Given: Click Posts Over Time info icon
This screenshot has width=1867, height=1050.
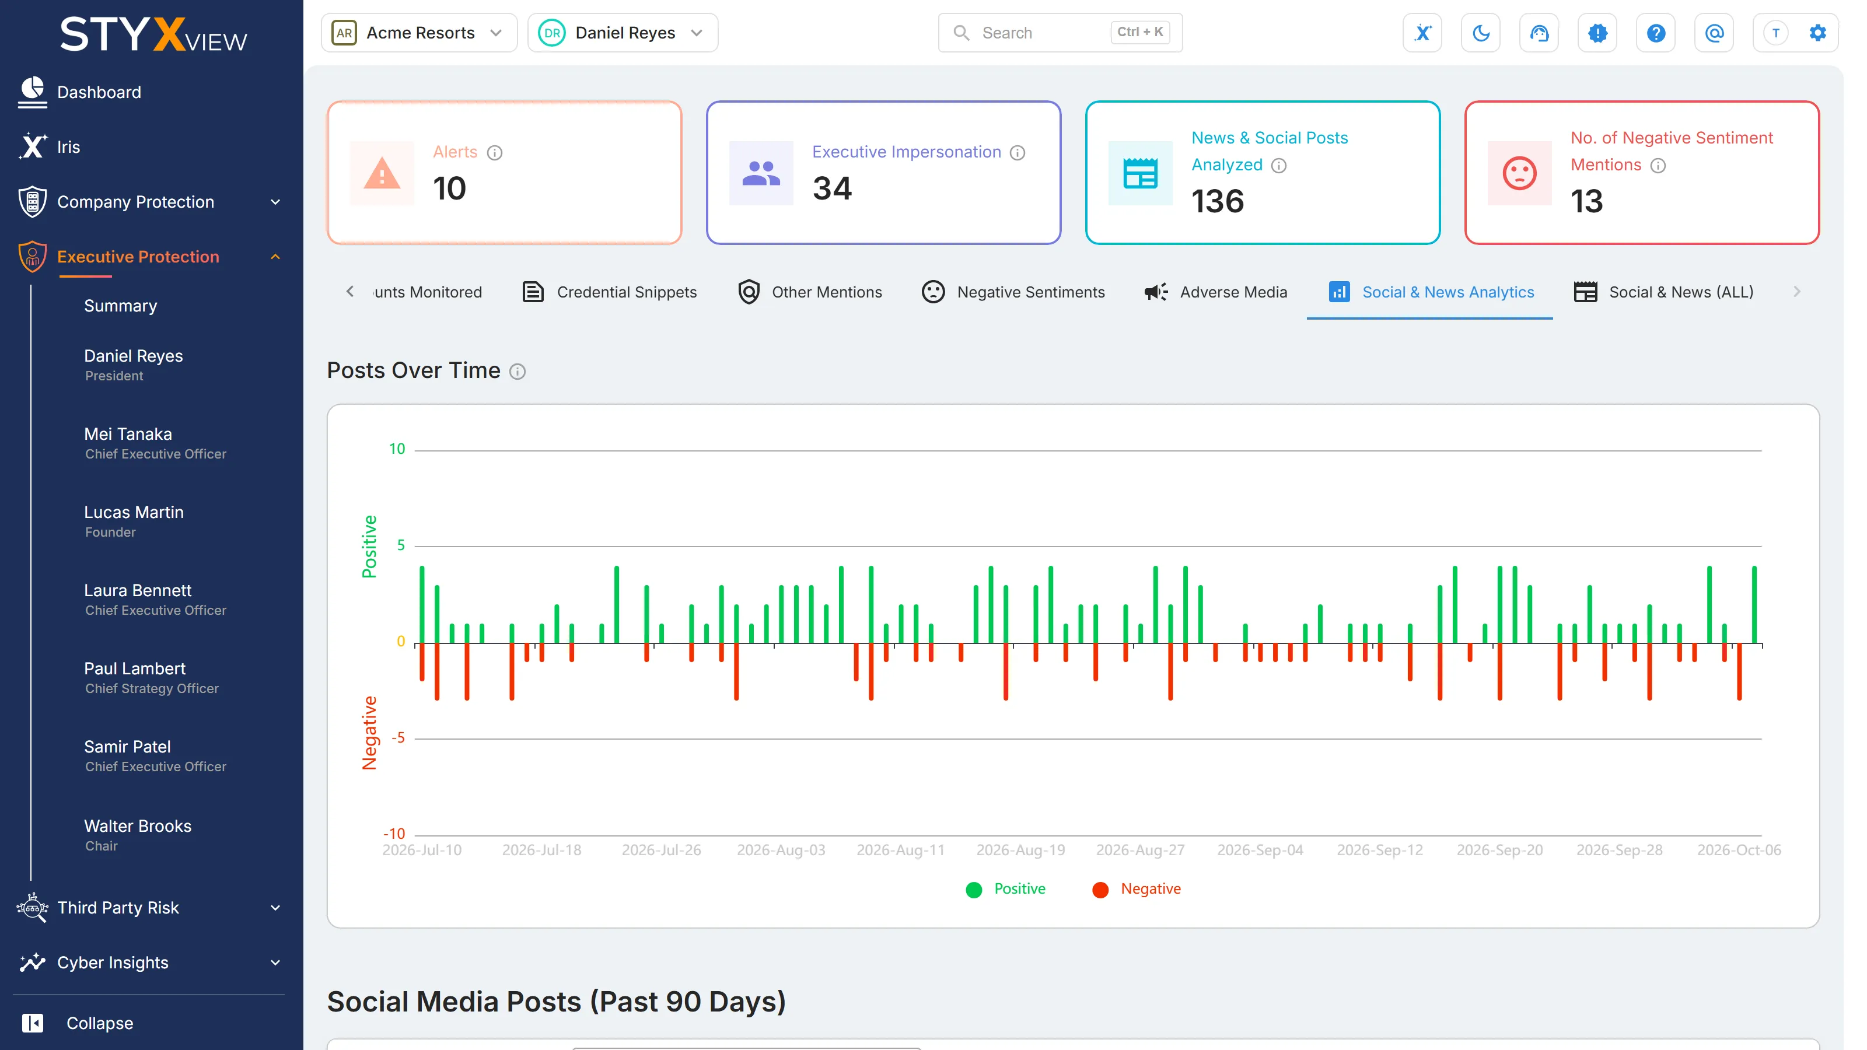Looking at the screenshot, I should [x=518, y=372].
